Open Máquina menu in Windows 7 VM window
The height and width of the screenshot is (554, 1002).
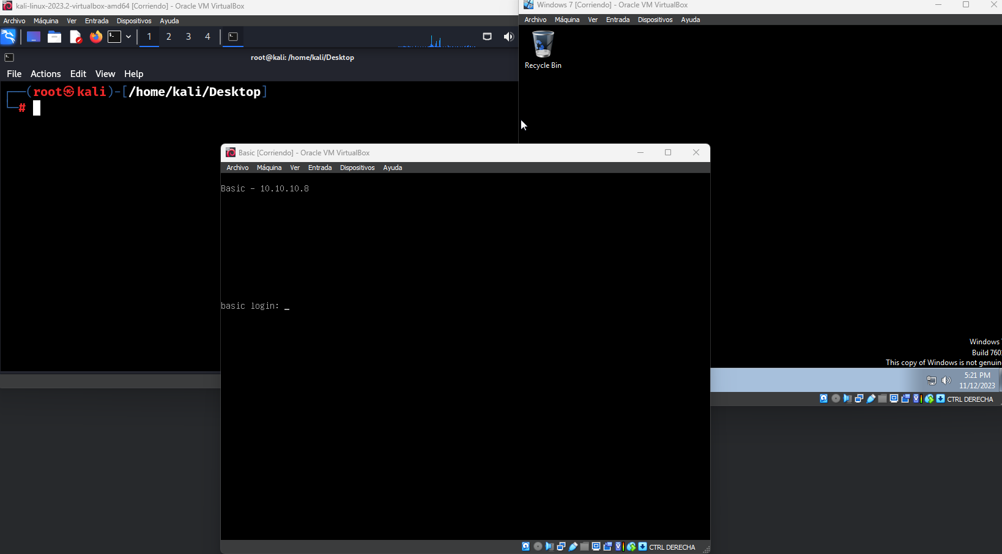pyautogui.click(x=567, y=20)
